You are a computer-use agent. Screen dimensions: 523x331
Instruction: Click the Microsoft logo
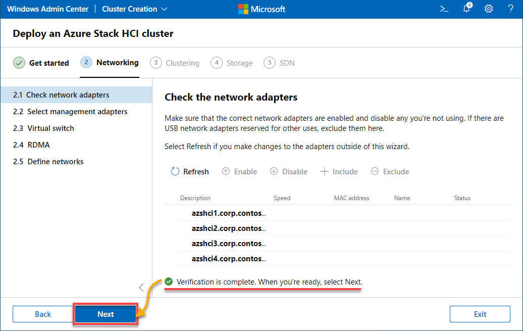pyautogui.click(x=262, y=9)
